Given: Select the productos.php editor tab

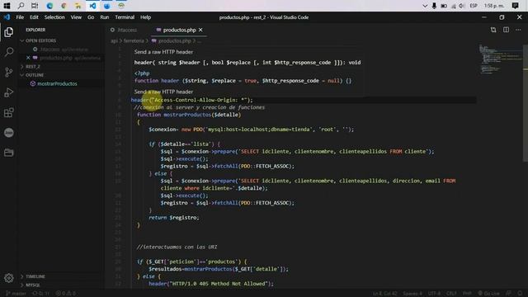Looking at the screenshot, I should [x=179, y=30].
